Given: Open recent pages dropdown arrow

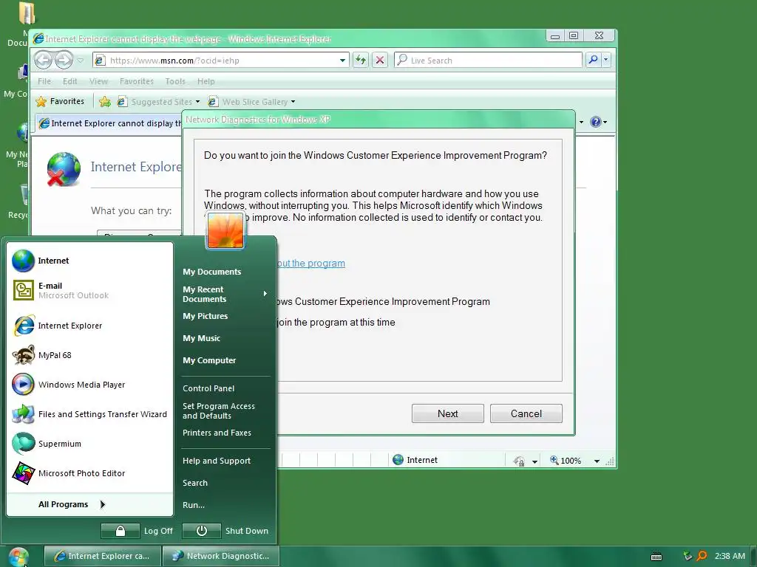Looking at the screenshot, I should 80,61.
